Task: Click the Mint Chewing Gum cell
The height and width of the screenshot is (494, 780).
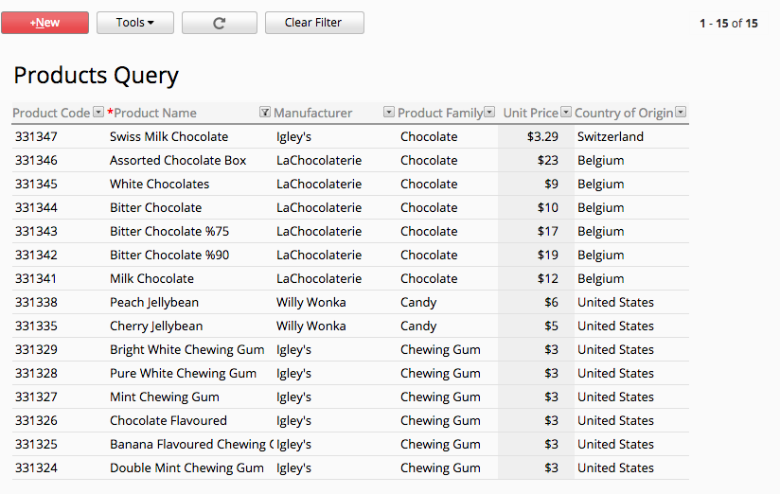Action: [x=165, y=397]
